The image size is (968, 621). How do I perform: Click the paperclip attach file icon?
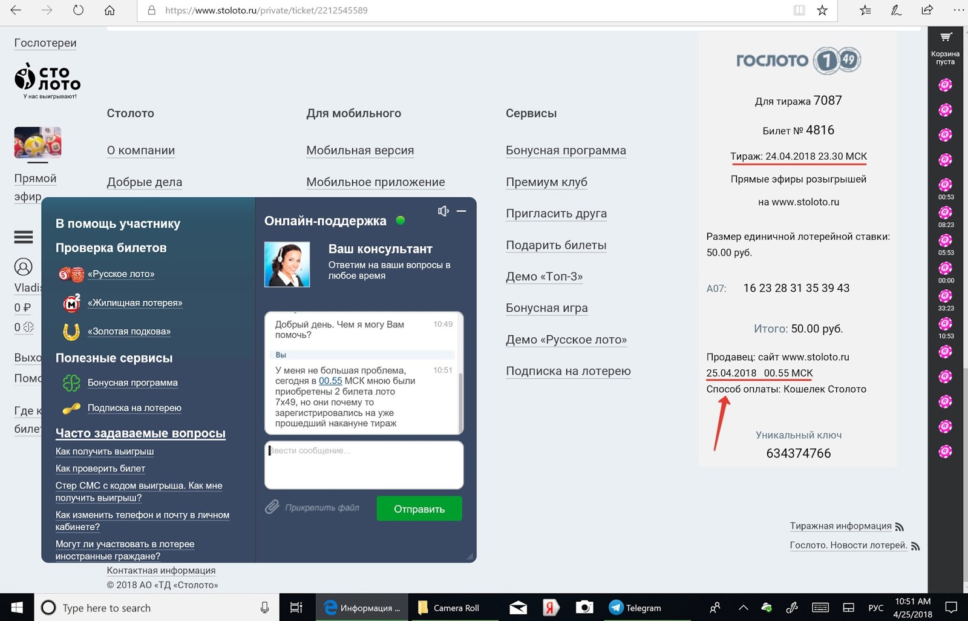point(272,507)
